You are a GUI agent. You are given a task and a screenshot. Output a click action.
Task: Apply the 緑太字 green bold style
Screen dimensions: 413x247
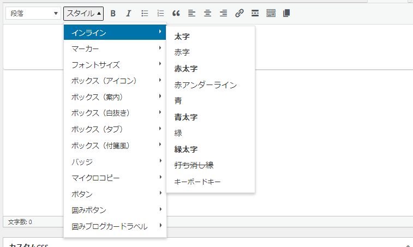(x=211, y=149)
